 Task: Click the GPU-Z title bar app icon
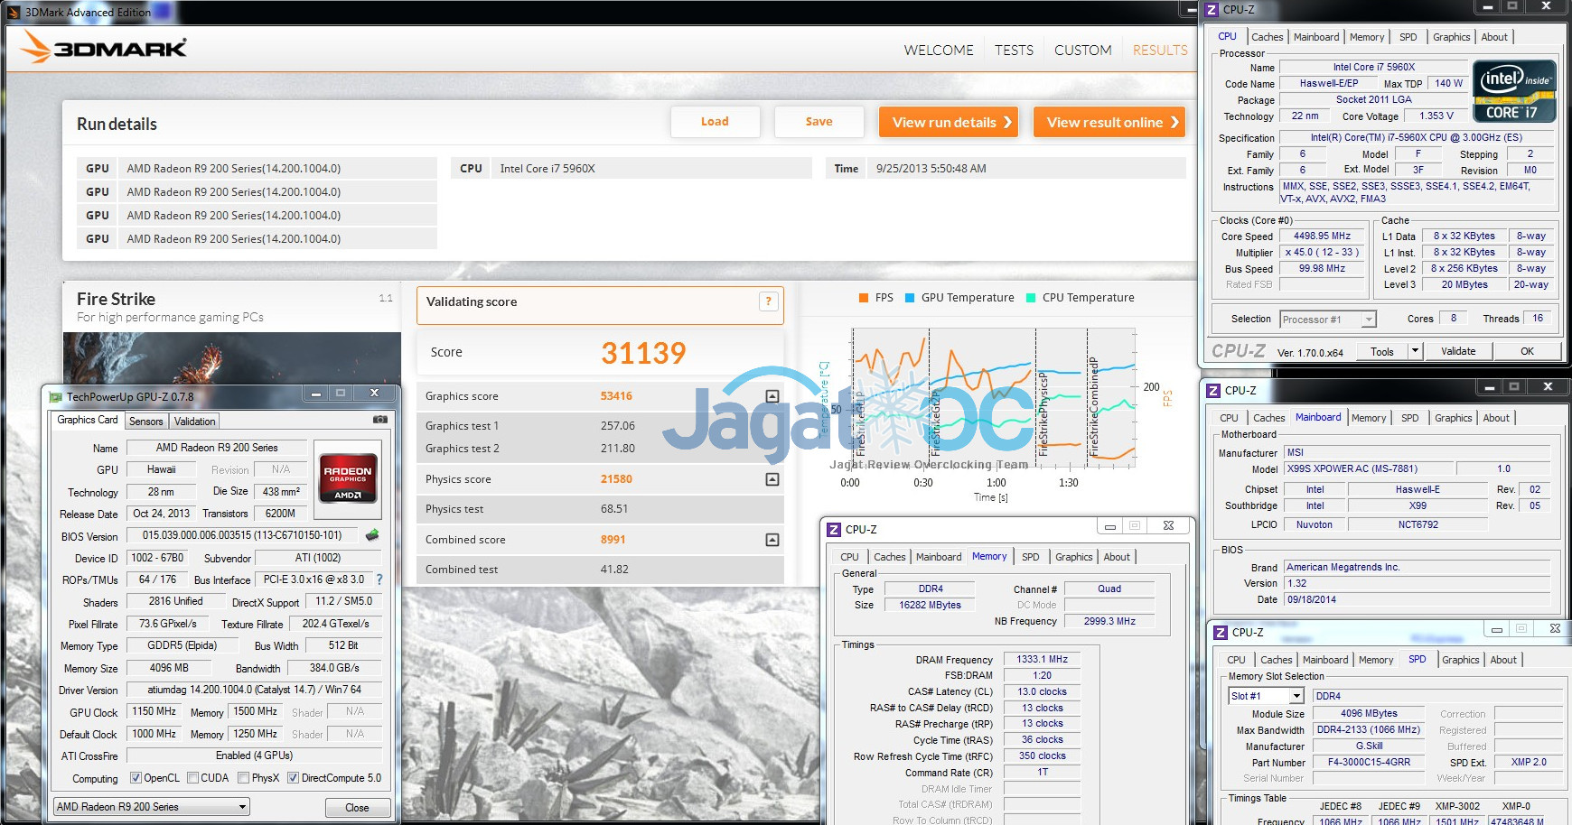coord(56,396)
